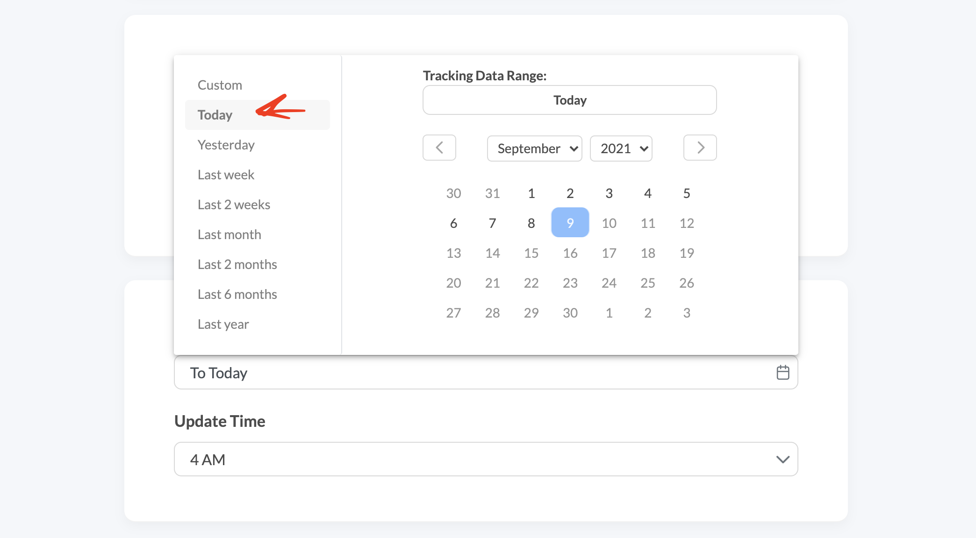The image size is (976, 538).
Task: Click October 2 in the last calendar row
Action: point(648,312)
